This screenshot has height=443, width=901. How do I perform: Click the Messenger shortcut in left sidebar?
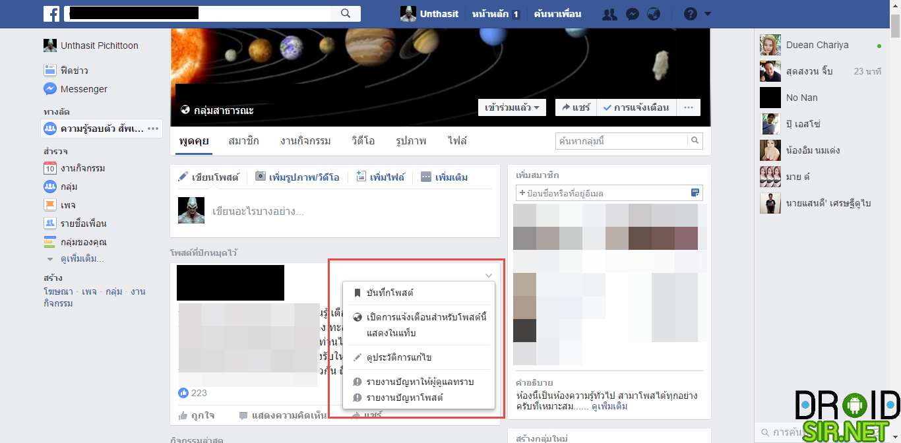[x=83, y=89]
